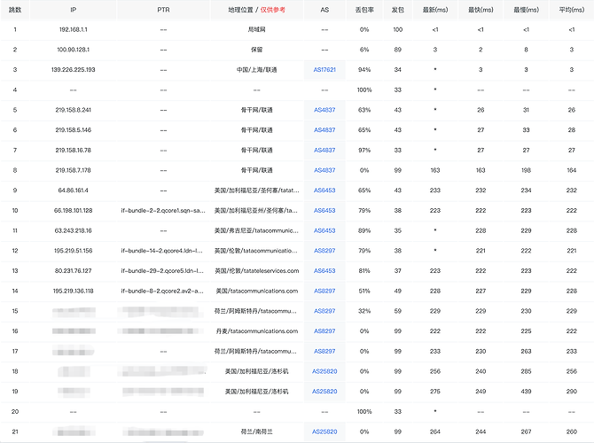Click the 最慢(ms) column header
This screenshot has width=594, height=443.
pyautogui.click(x=527, y=10)
